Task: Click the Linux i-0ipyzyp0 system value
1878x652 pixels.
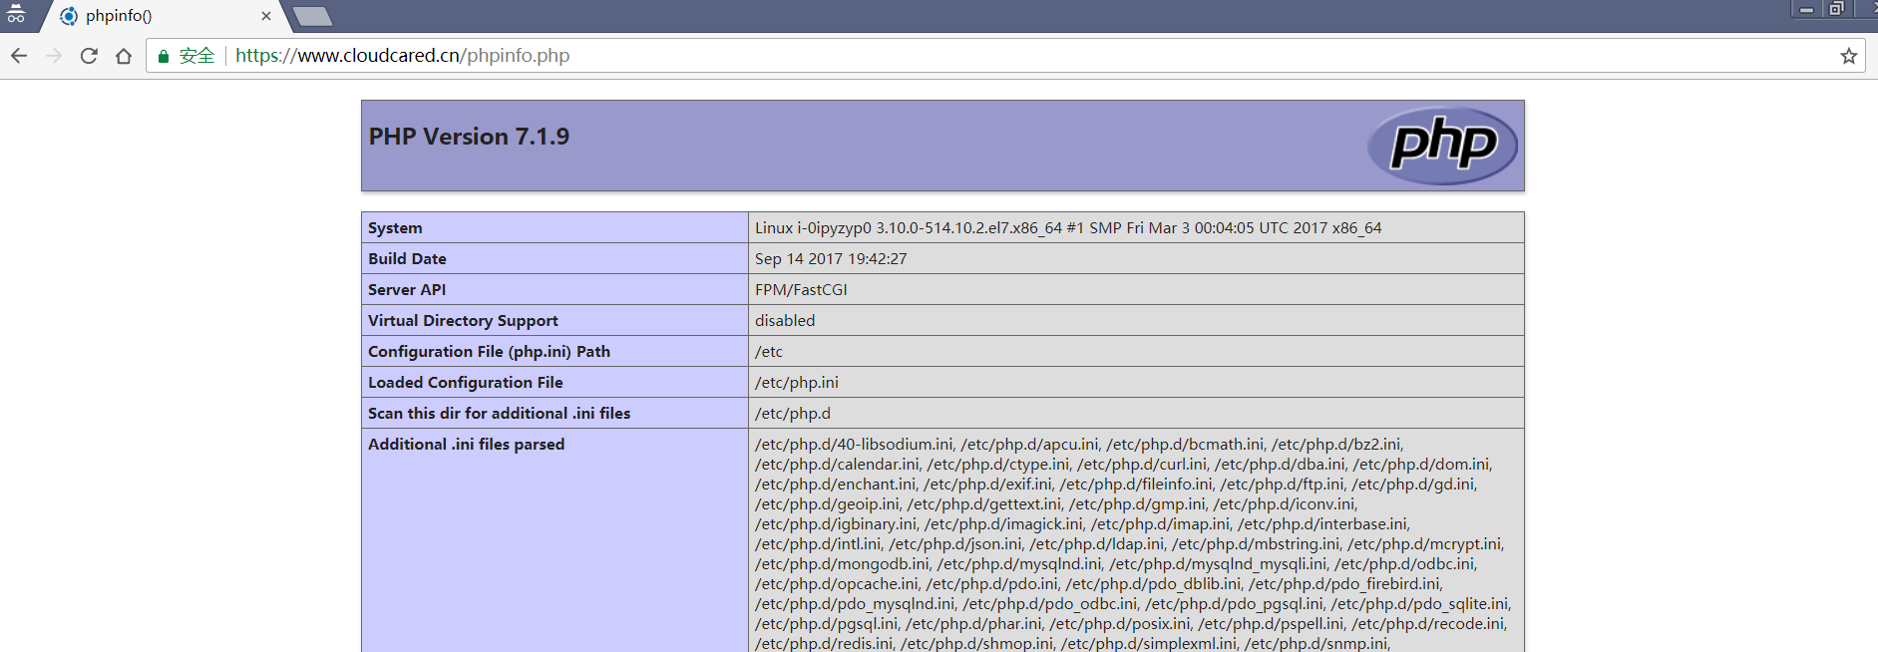Action: point(1068,228)
